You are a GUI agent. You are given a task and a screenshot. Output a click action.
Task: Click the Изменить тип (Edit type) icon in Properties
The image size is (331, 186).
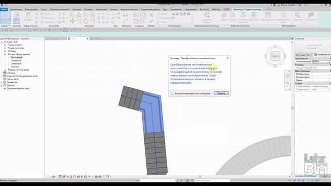[x=315, y=55]
